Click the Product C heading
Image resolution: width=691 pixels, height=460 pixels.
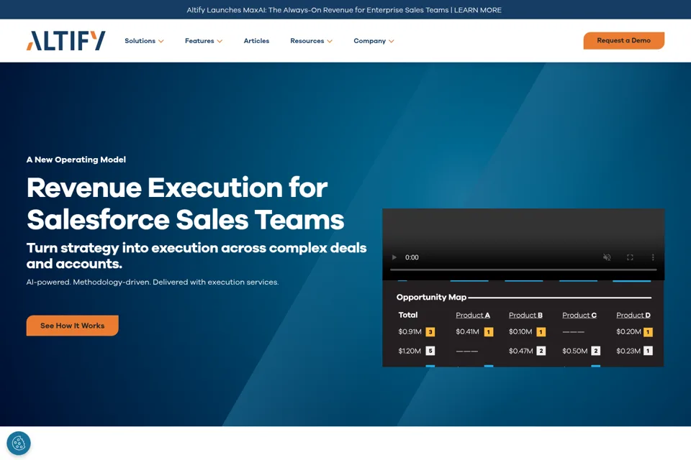click(x=579, y=316)
